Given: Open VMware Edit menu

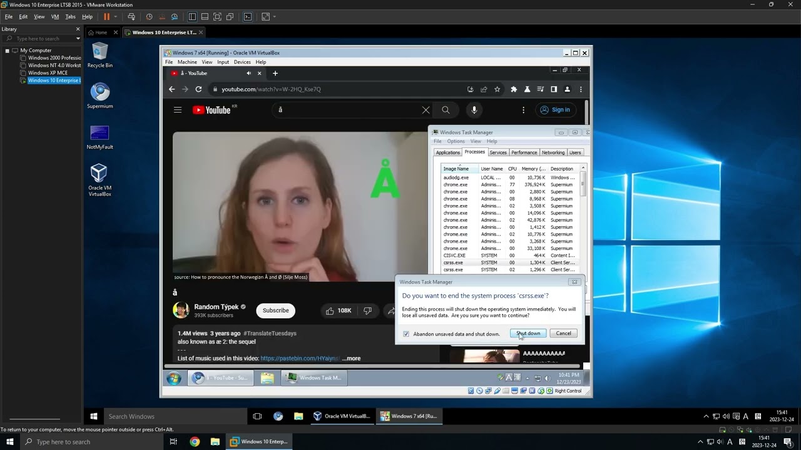Looking at the screenshot, I should coord(23,17).
